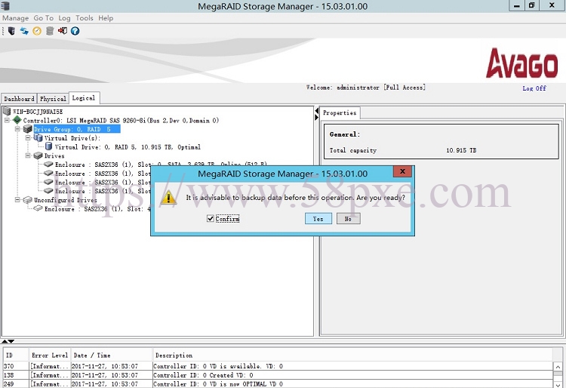Viewport: 566px width, 388px height.
Task: Open the Manage menu
Action: point(16,18)
